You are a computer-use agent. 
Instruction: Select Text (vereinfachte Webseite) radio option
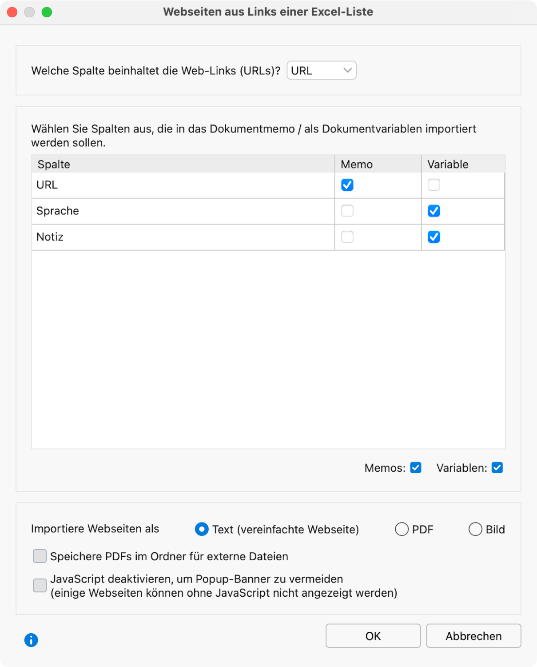[x=202, y=529]
